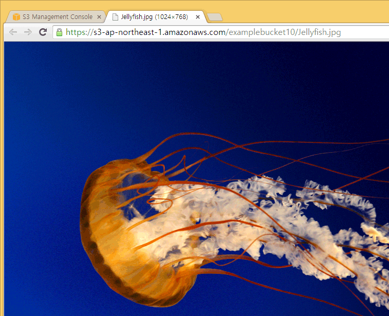The height and width of the screenshot is (316, 389).
Task: Click the browser Forward arrow button
Action: tap(28, 32)
